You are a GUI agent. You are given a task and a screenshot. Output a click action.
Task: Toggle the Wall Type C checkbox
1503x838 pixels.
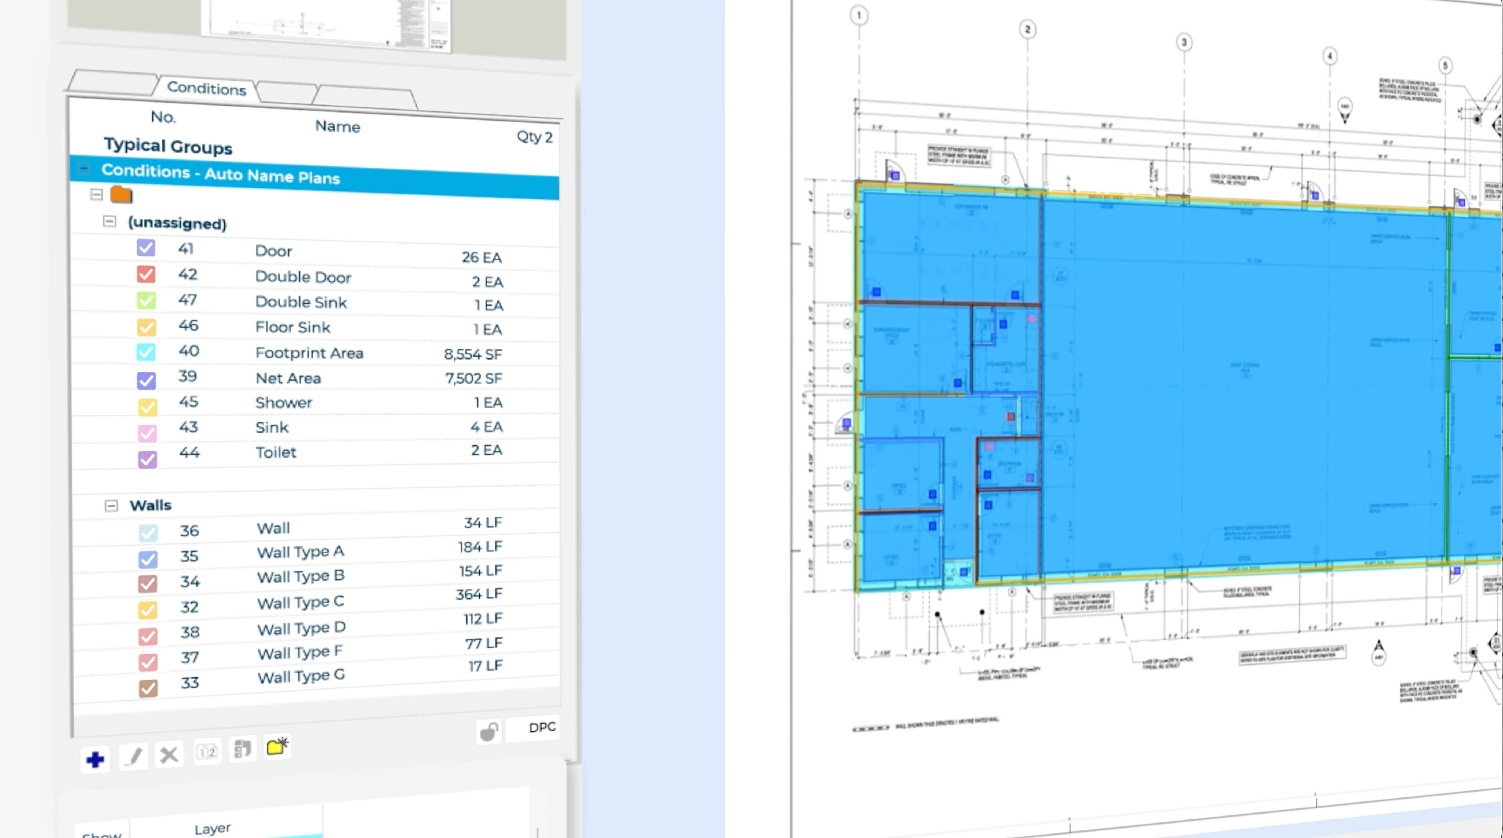(148, 610)
